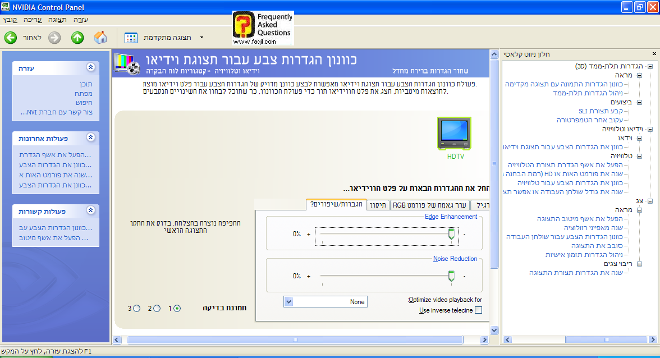
Task: Click the Frequently Asked Questions logo
Action: pos(262,27)
